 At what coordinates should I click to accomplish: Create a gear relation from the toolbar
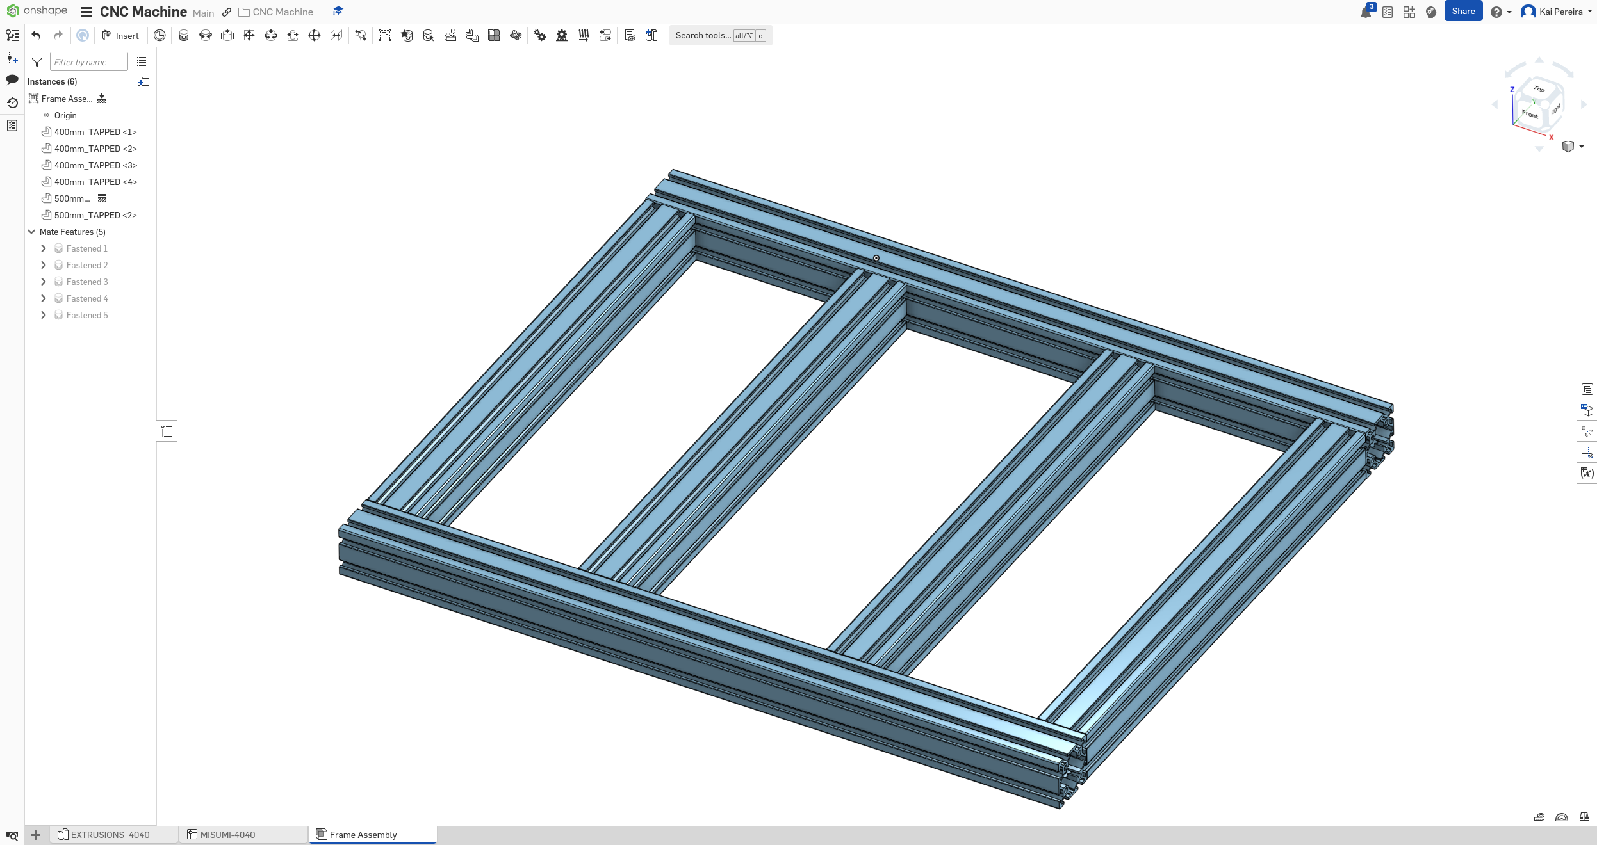pos(540,35)
